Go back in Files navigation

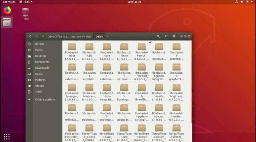(30, 36)
